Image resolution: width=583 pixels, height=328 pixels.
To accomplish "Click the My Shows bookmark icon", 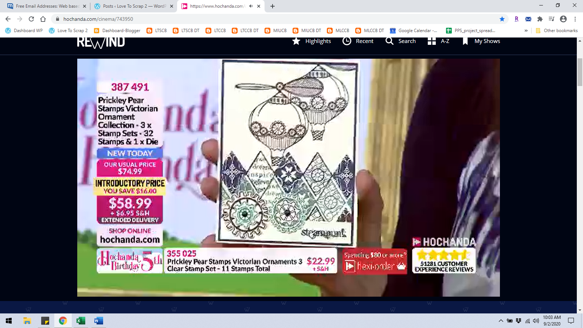I will point(465,41).
